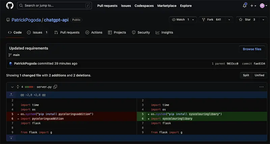Image resolution: width=270 pixels, height=144 pixels.
Task: Open the user avatar menu
Action: [x=263, y=6]
